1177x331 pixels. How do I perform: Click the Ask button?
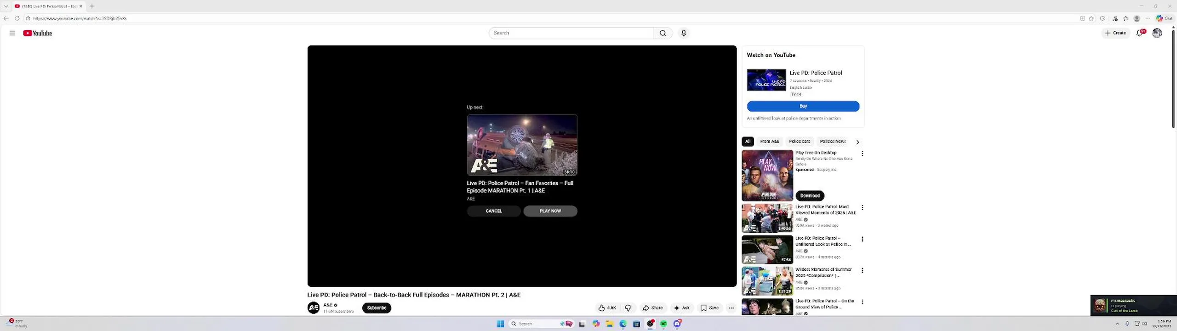682,308
